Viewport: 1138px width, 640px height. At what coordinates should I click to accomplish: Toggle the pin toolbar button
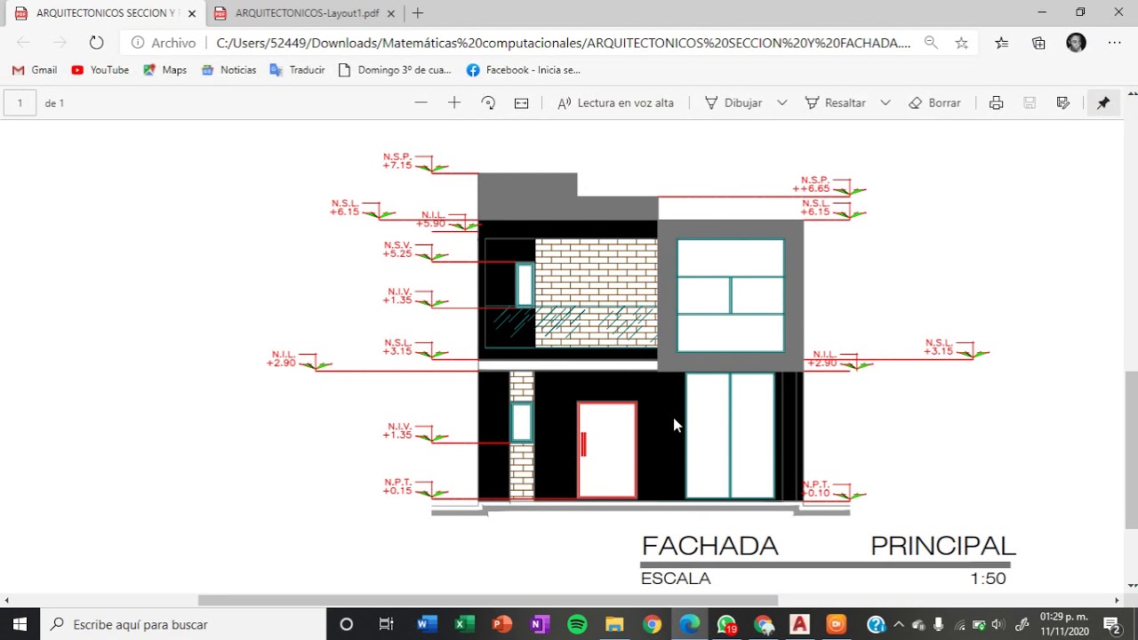click(1103, 103)
